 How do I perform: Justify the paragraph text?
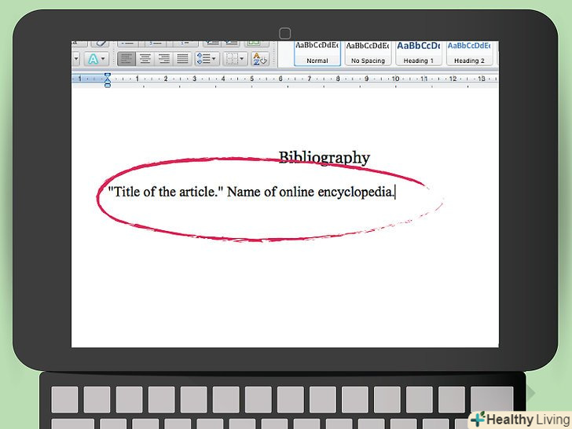pos(182,59)
